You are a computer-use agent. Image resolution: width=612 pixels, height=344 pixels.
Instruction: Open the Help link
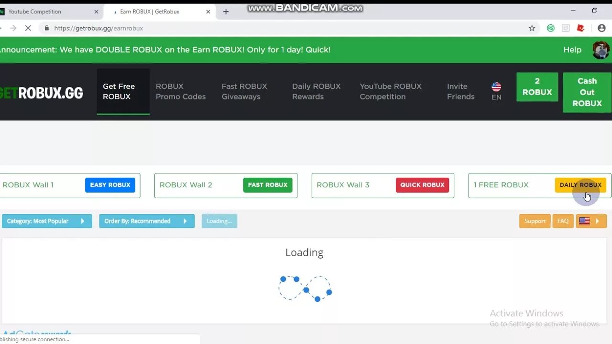[x=572, y=50]
